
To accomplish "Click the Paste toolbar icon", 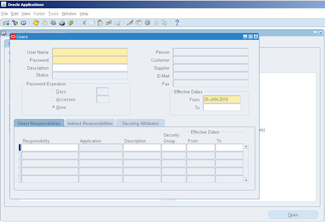I will [100, 22].
